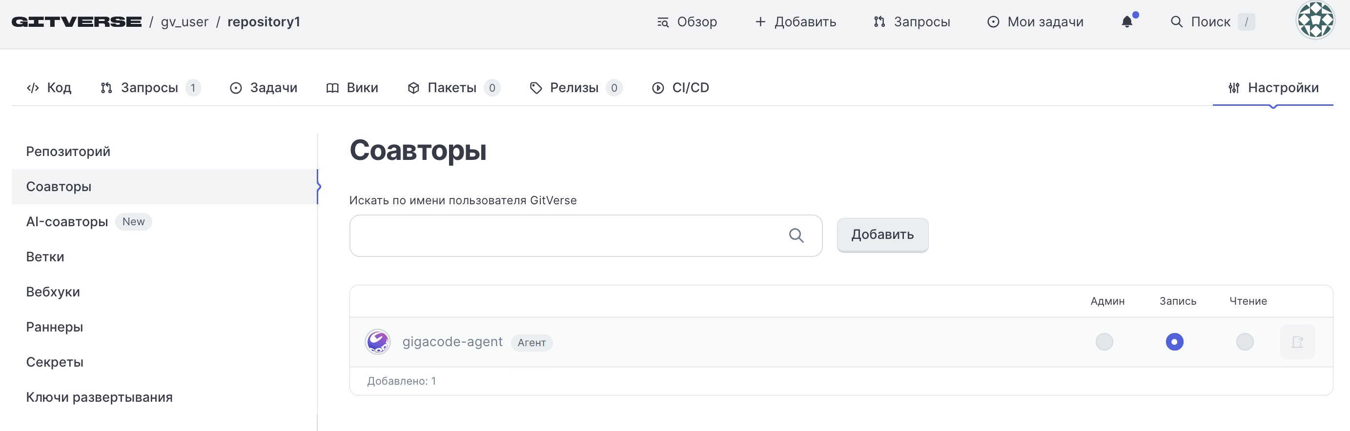Screen dimensions: 1350x431
Task: Click the GitVerse logo
Action: (x=77, y=22)
